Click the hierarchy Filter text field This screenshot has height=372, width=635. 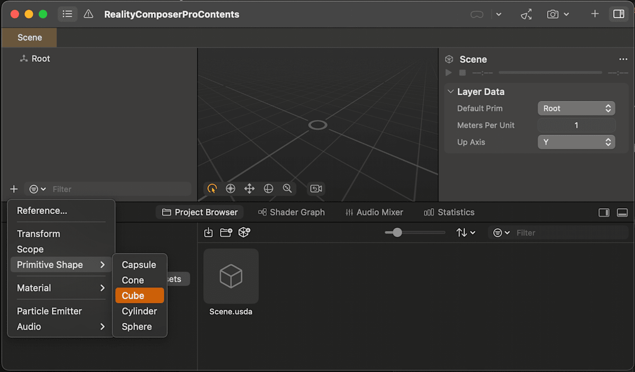[121, 189]
